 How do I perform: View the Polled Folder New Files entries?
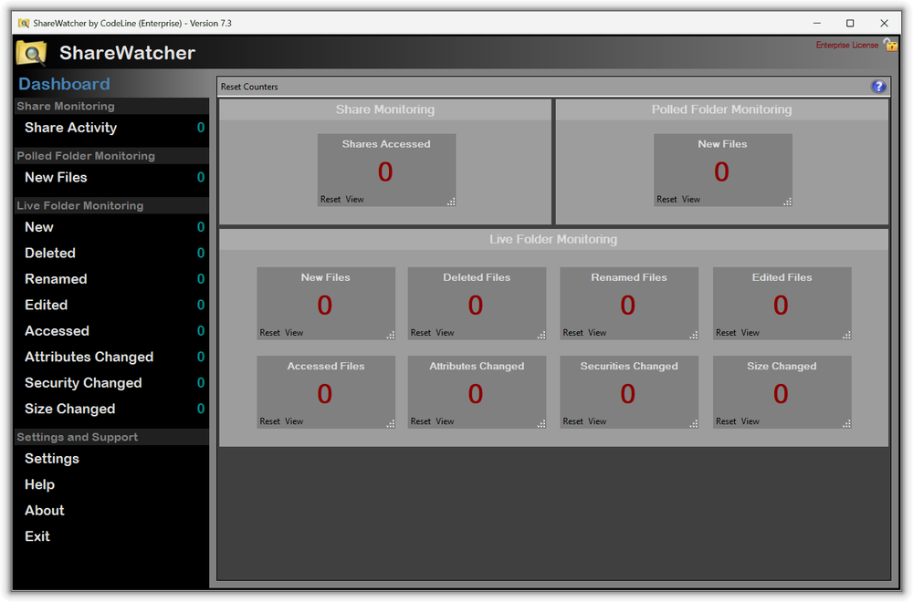691,200
